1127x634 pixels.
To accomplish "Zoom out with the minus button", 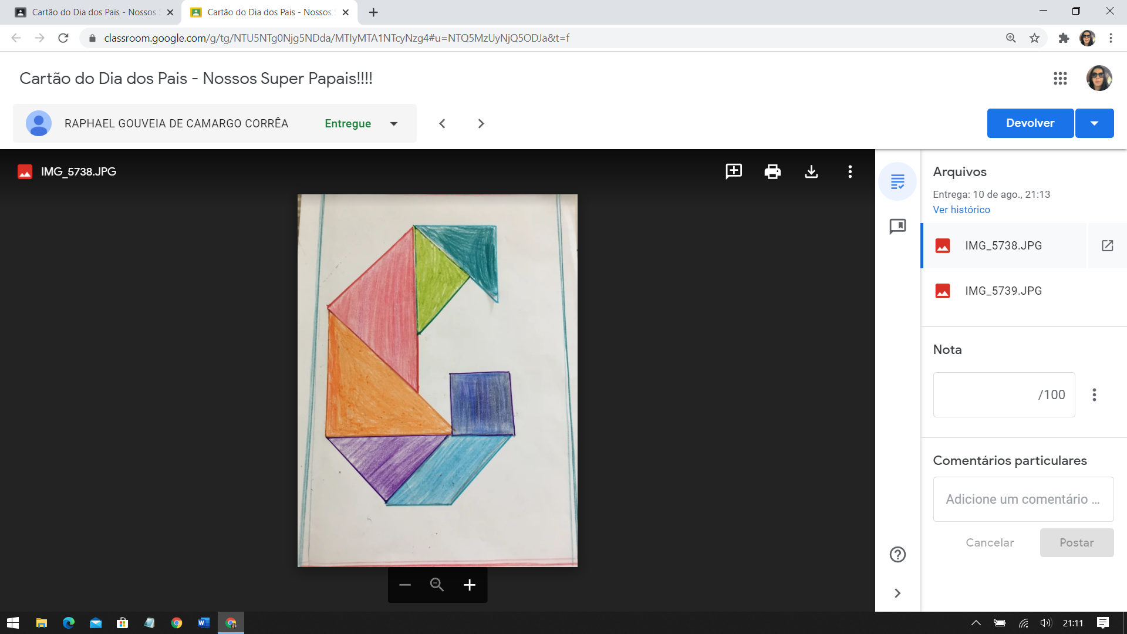I will [405, 585].
